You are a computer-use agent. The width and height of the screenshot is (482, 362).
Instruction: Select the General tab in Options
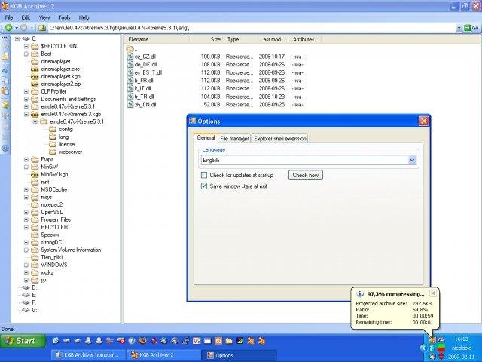206,137
